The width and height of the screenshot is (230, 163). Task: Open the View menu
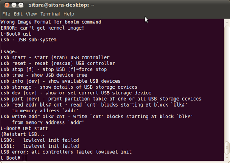pyautogui.click(x=31, y=14)
